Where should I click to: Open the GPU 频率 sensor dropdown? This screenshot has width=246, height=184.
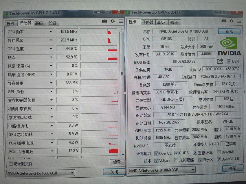click(x=51, y=31)
